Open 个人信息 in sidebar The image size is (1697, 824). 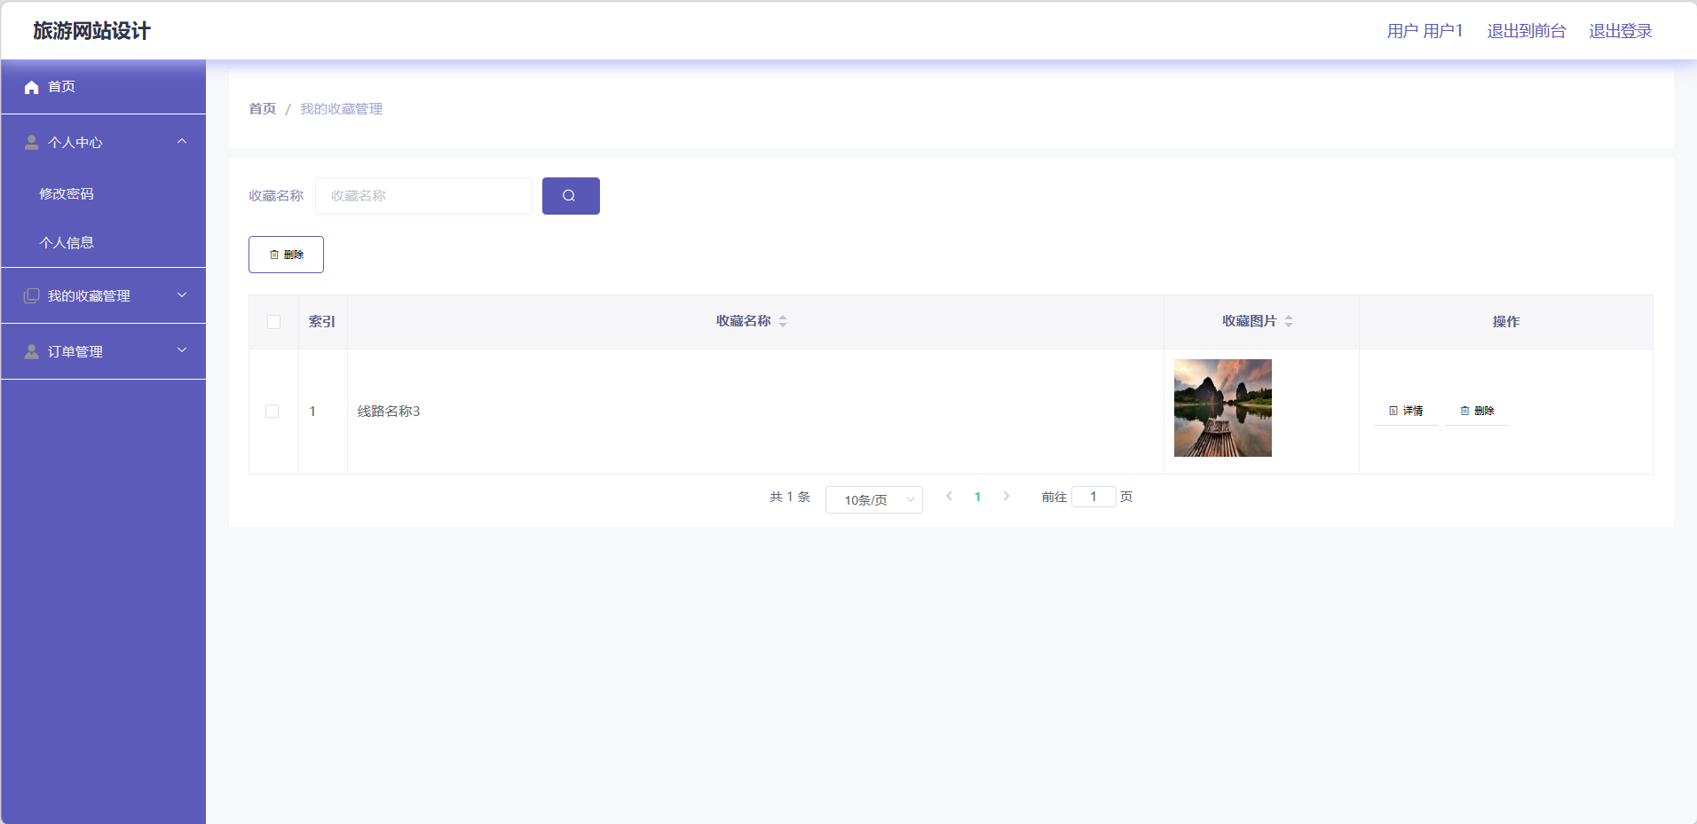(x=67, y=243)
